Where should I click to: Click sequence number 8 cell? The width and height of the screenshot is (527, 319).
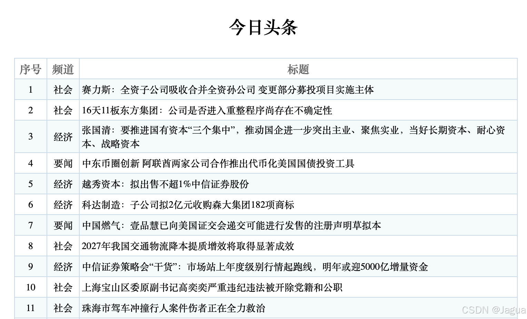(31, 246)
